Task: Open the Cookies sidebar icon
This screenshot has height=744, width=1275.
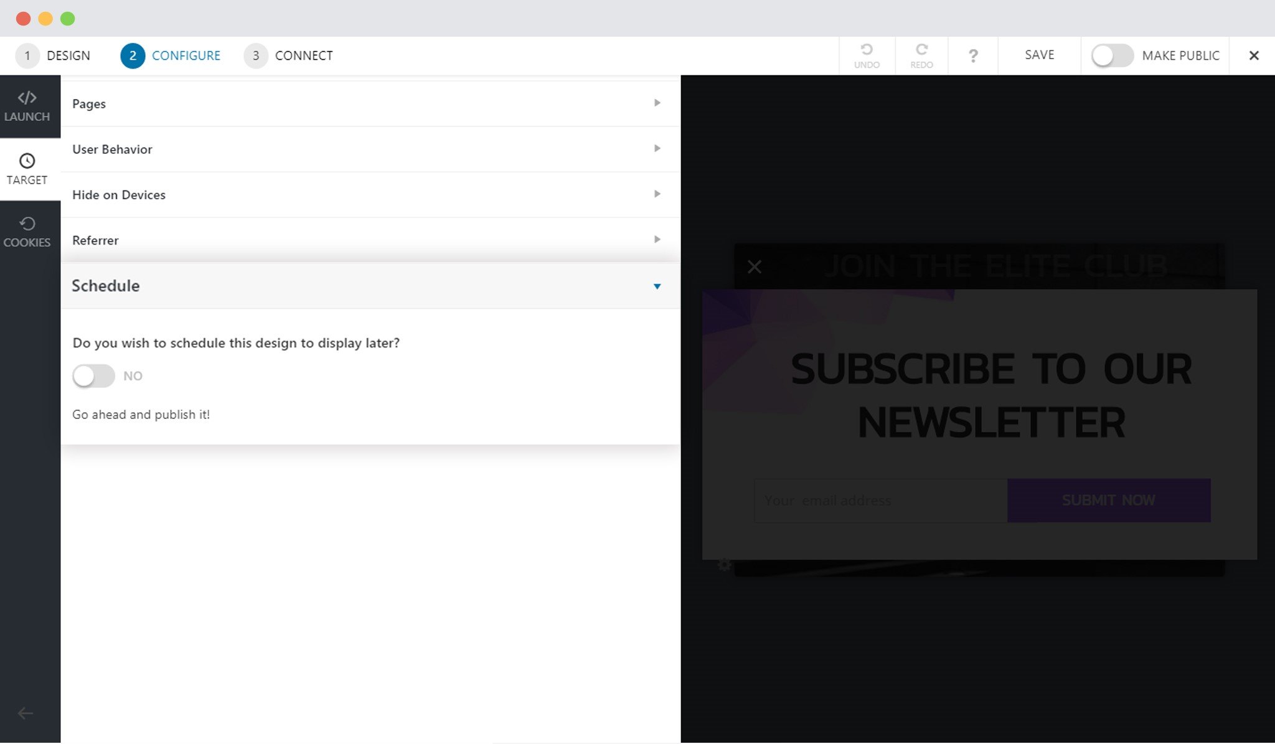Action: pos(27,224)
